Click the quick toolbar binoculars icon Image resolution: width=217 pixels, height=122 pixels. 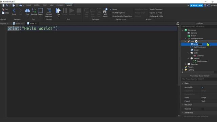click(21, 5)
